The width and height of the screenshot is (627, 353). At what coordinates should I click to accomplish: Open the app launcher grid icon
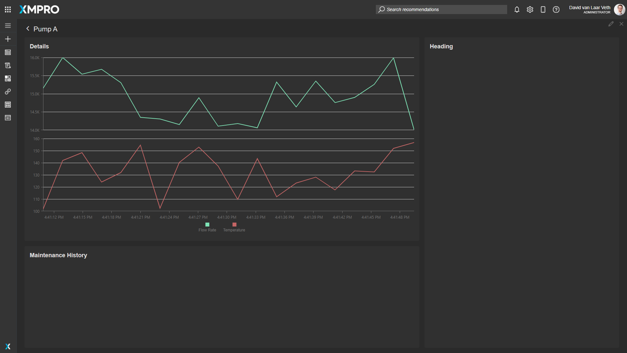point(8,9)
